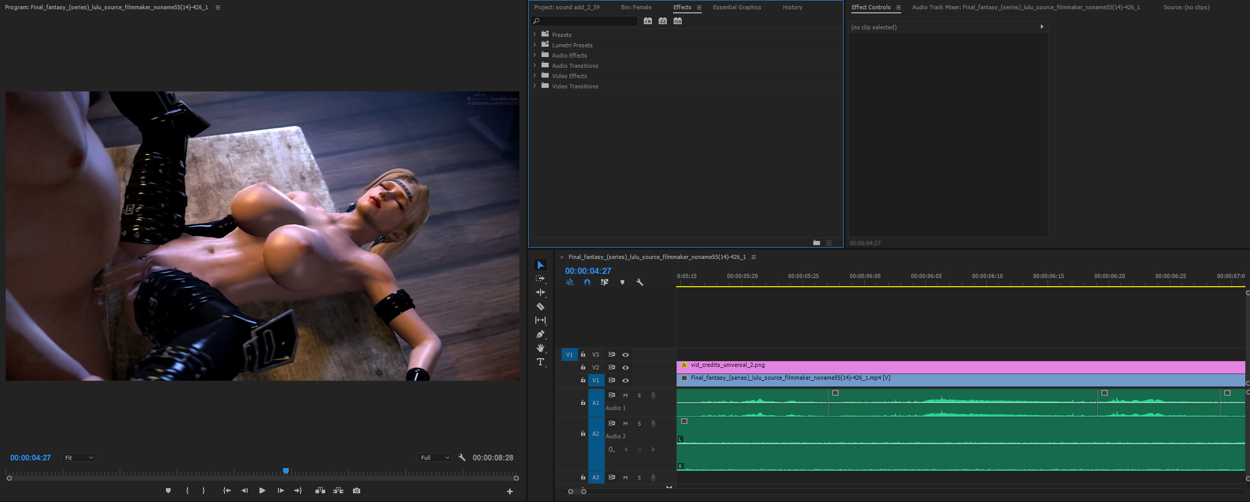Viewport: 1250px width, 502px height.
Task: Toggle Snap in the timeline
Action: (x=587, y=282)
